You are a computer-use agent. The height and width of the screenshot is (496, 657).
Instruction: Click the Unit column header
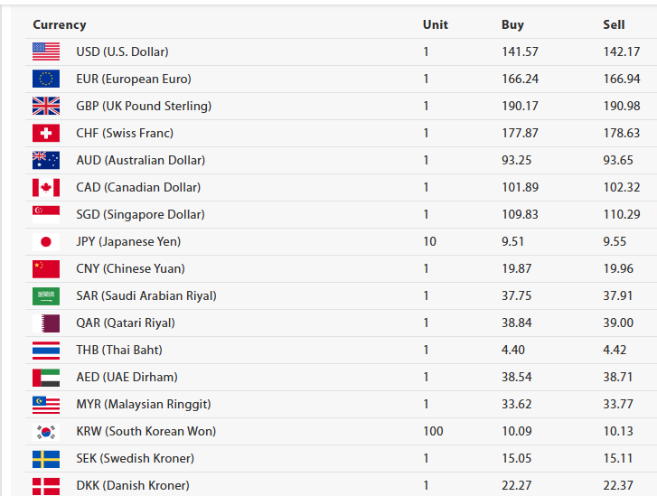[x=435, y=24]
